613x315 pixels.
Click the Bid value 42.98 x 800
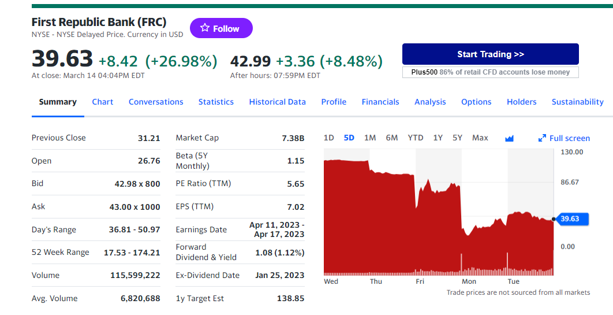pos(137,184)
